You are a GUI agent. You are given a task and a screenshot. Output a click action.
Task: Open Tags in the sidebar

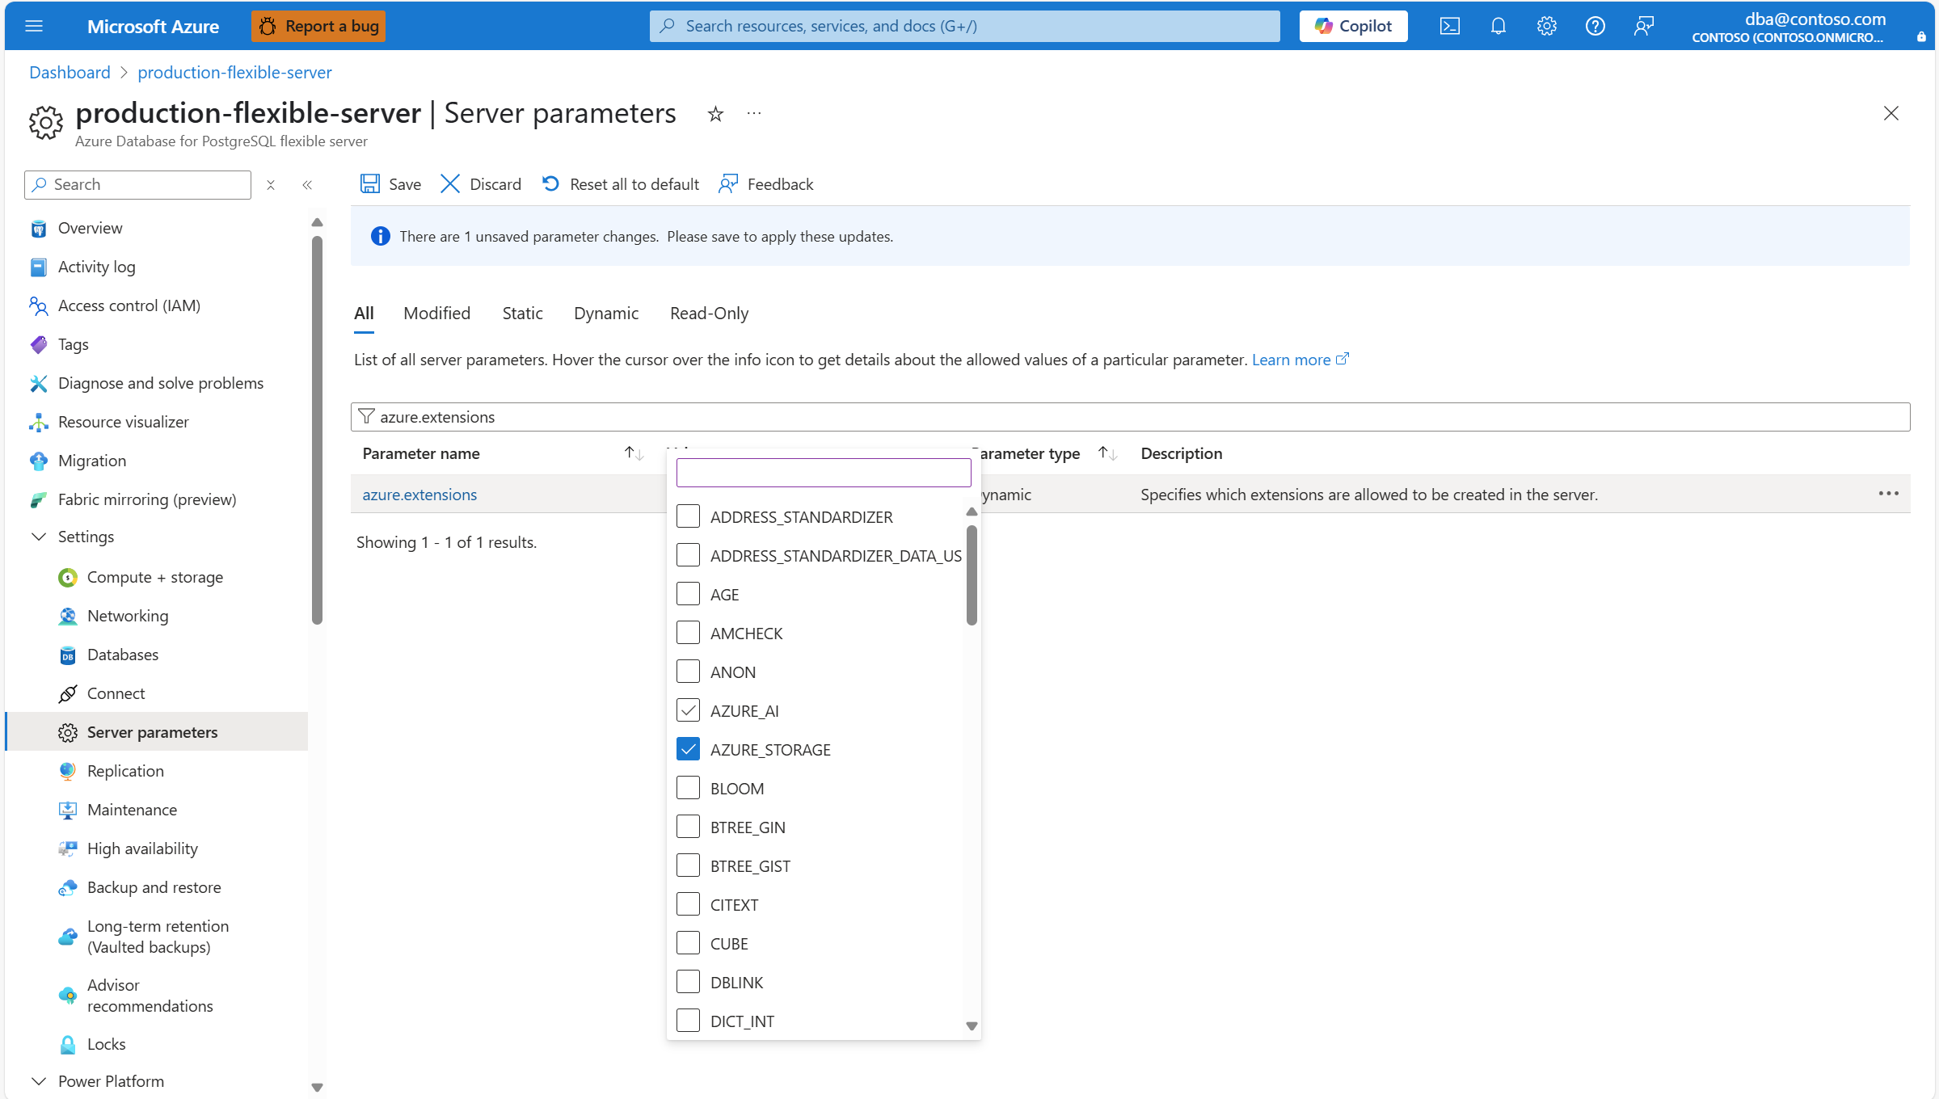(x=73, y=344)
